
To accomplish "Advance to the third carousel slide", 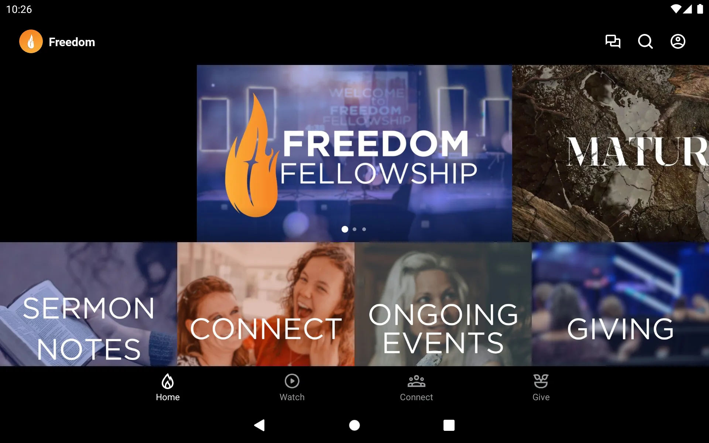I will (x=364, y=229).
